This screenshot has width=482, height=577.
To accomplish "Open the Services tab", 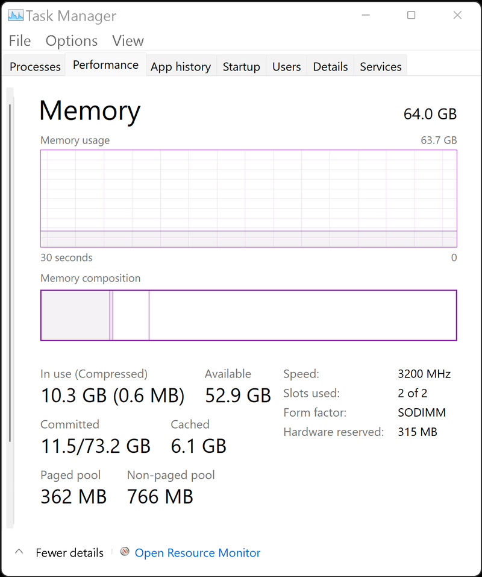I will [381, 66].
